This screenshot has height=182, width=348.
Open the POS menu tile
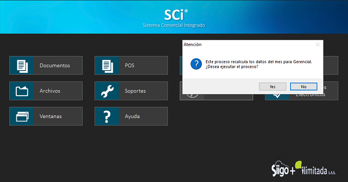click(131, 65)
